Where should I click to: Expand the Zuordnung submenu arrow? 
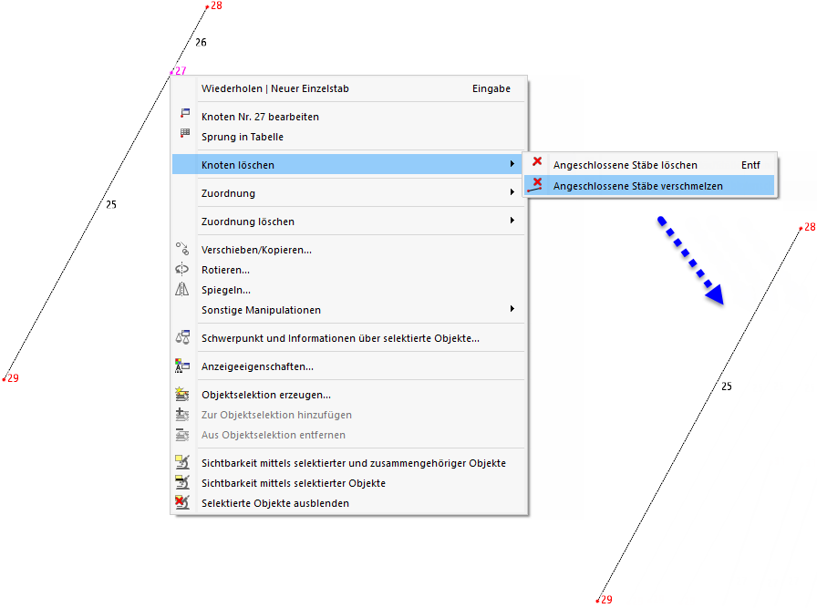point(512,192)
